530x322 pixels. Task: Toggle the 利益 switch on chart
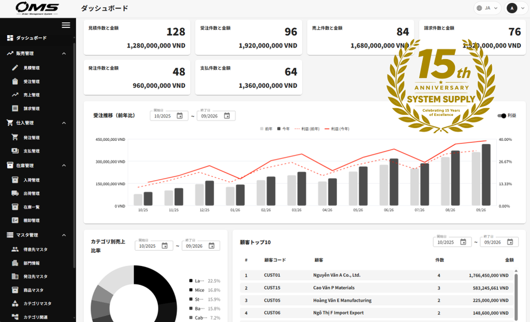pos(502,115)
